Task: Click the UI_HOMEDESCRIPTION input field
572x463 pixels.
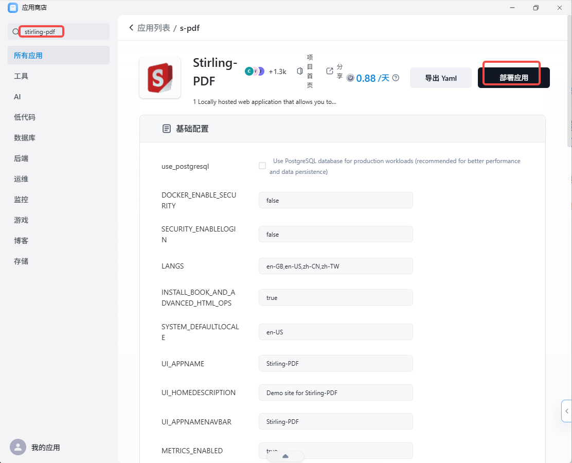Action: pyautogui.click(x=335, y=393)
